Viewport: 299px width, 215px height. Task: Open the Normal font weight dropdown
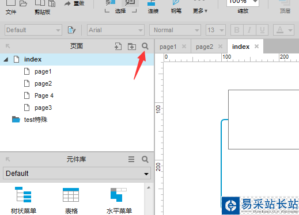point(175,30)
